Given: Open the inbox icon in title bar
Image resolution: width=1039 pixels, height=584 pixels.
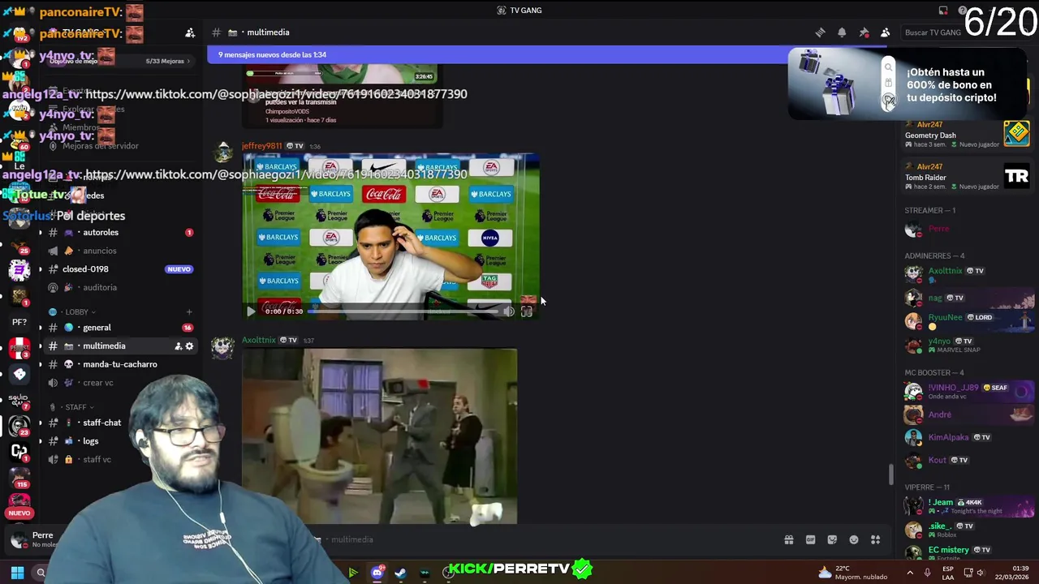Looking at the screenshot, I should 943,11.
